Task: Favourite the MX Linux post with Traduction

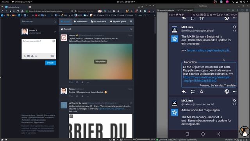Action: (x=202, y=91)
